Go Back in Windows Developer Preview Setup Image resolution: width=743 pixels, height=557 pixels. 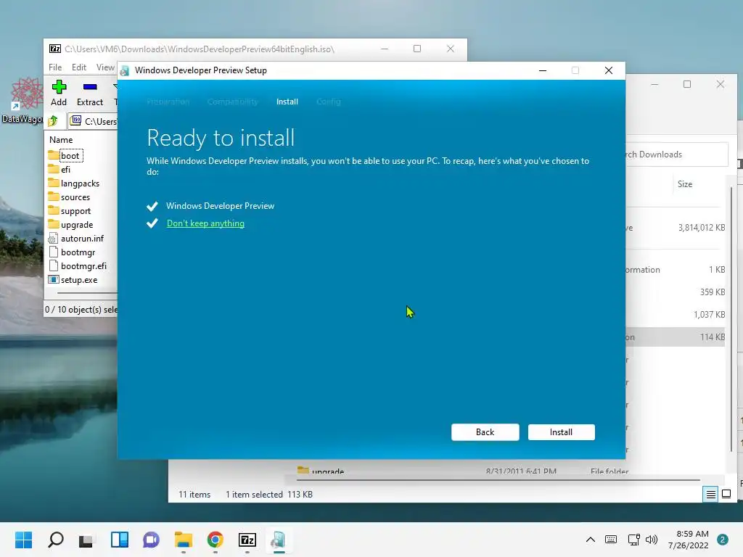click(x=485, y=432)
